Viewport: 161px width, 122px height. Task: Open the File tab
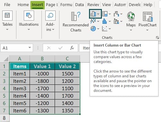click(x=7, y=5)
